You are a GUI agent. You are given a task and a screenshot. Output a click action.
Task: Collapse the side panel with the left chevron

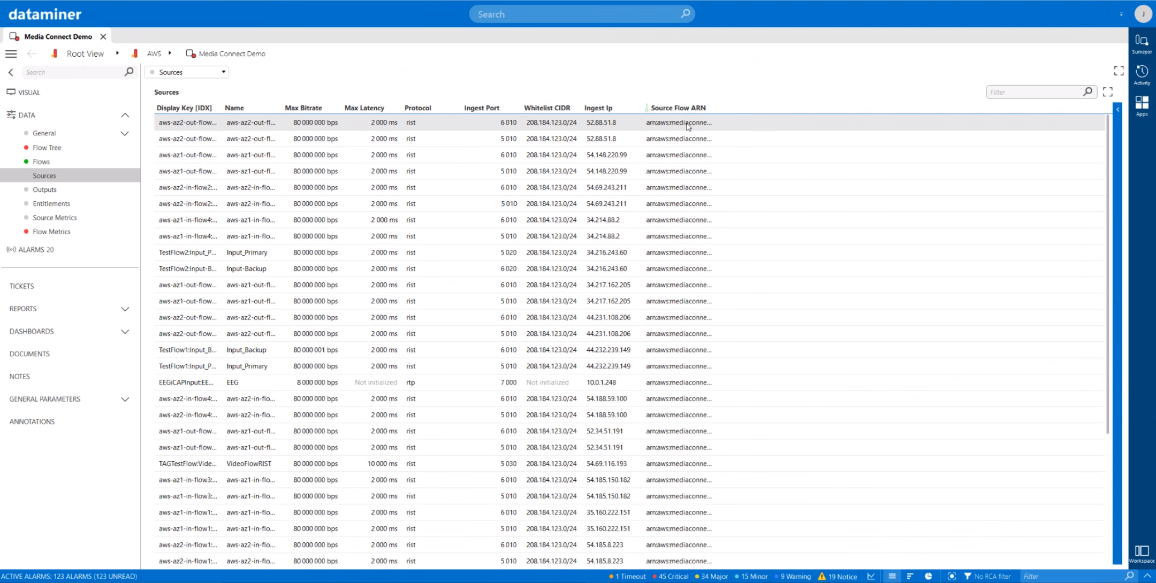pyautogui.click(x=11, y=72)
